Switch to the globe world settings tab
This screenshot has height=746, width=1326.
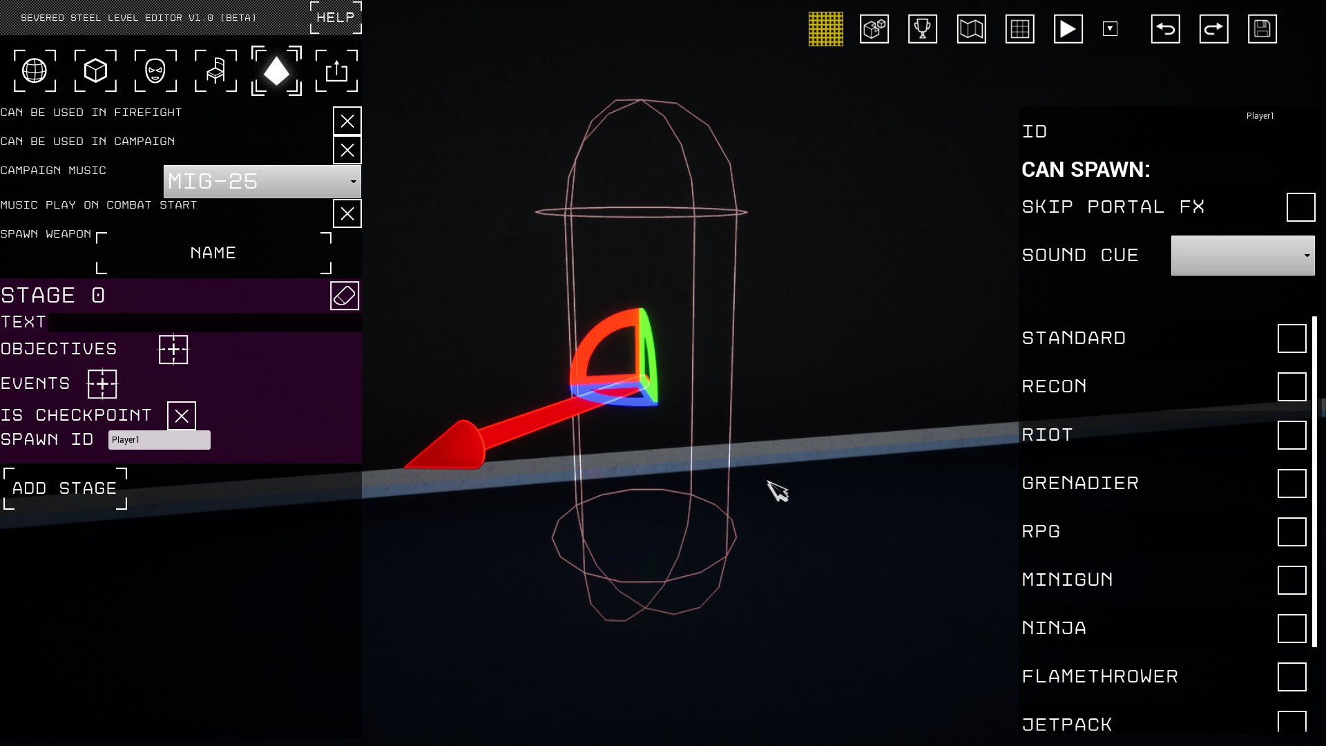coord(35,70)
